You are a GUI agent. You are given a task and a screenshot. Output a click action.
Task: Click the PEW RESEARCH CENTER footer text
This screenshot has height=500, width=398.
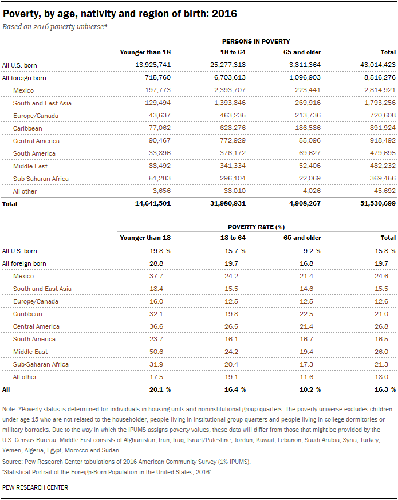point(35,487)
